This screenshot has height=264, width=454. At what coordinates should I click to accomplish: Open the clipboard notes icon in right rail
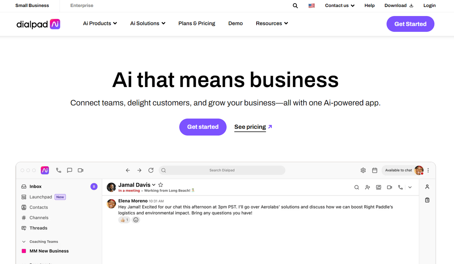[x=427, y=200]
